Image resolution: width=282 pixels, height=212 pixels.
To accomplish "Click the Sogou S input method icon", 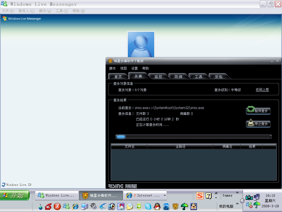I will click(x=200, y=196).
